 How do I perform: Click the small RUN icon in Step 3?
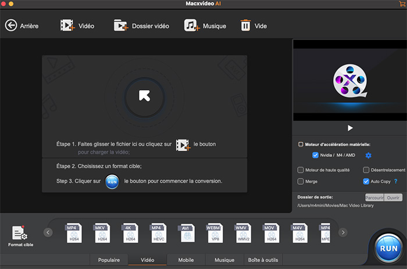point(112,182)
